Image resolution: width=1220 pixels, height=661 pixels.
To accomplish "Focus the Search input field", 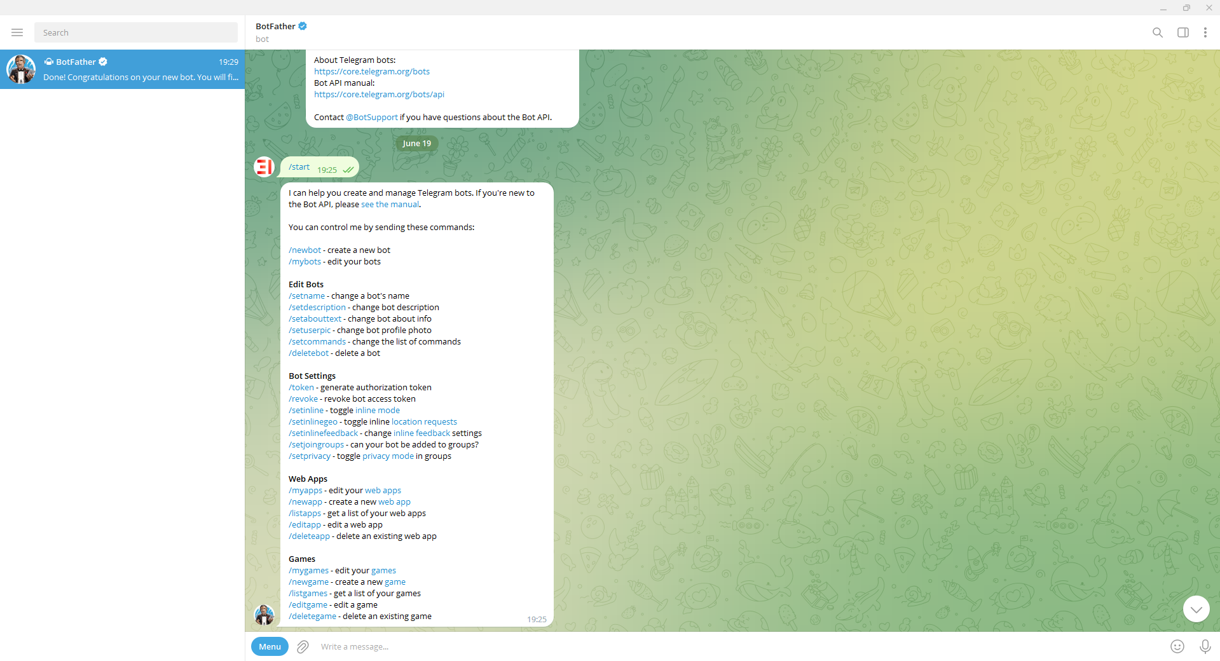I will tap(136, 32).
